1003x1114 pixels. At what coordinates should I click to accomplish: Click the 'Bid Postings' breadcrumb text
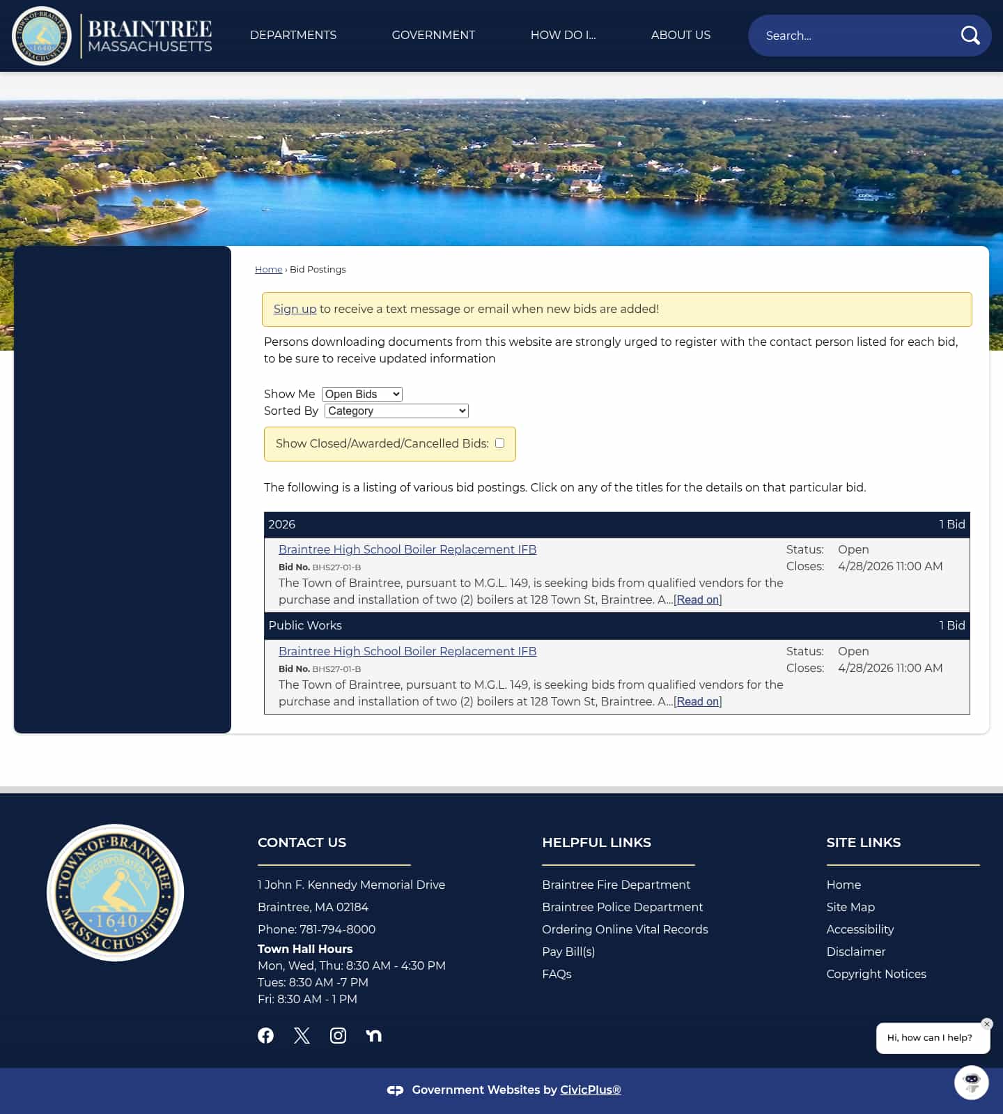tap(318, 269)
